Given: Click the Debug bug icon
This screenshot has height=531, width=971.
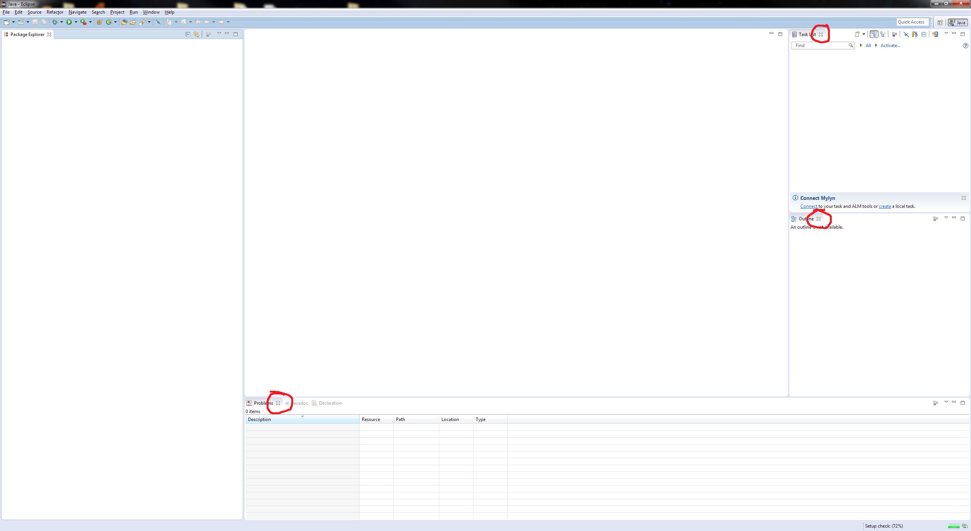Looking at the screenshot, I should pyautogui.click(x=55, y=22).
